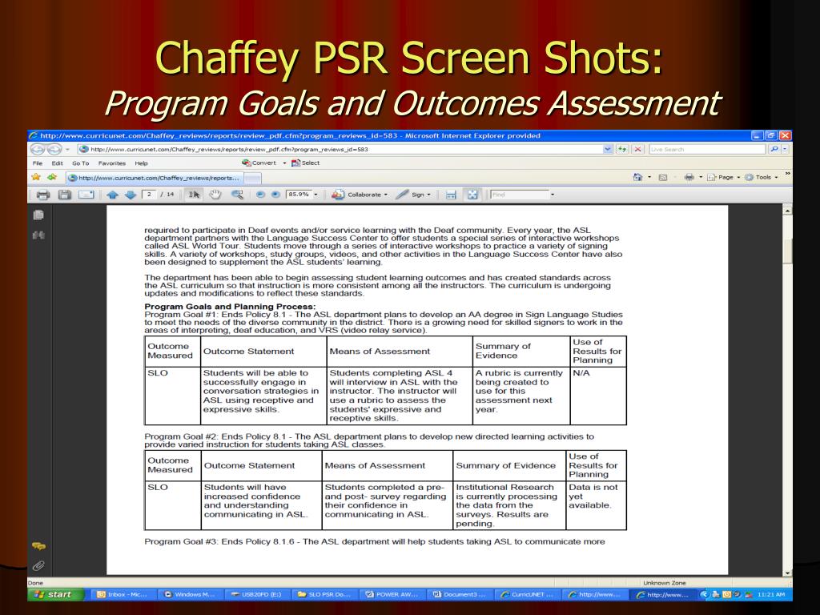The image size is (820, 615).
Task: Click the Live Search input field
Action: pos(708,149)
